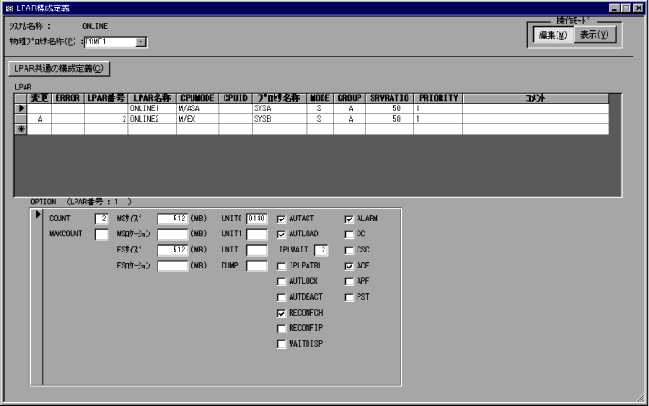Select the ONLINE1 name cell
The width and height of the screenshot is (649, 406).
(x=152, y=108)
